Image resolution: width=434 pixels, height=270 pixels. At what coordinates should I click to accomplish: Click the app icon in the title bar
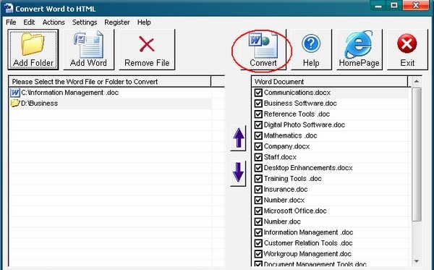(x=8, y=9)
